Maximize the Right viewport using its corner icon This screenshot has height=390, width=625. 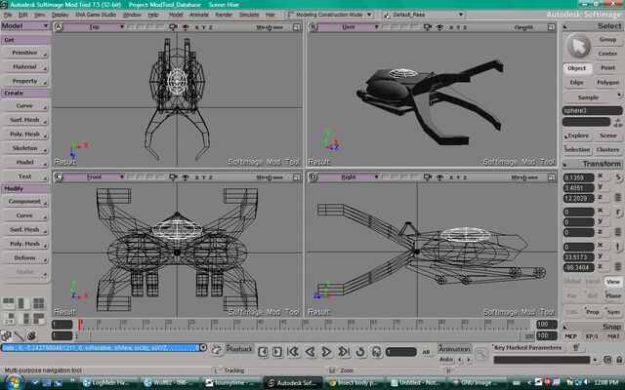[x=551, y=177]
